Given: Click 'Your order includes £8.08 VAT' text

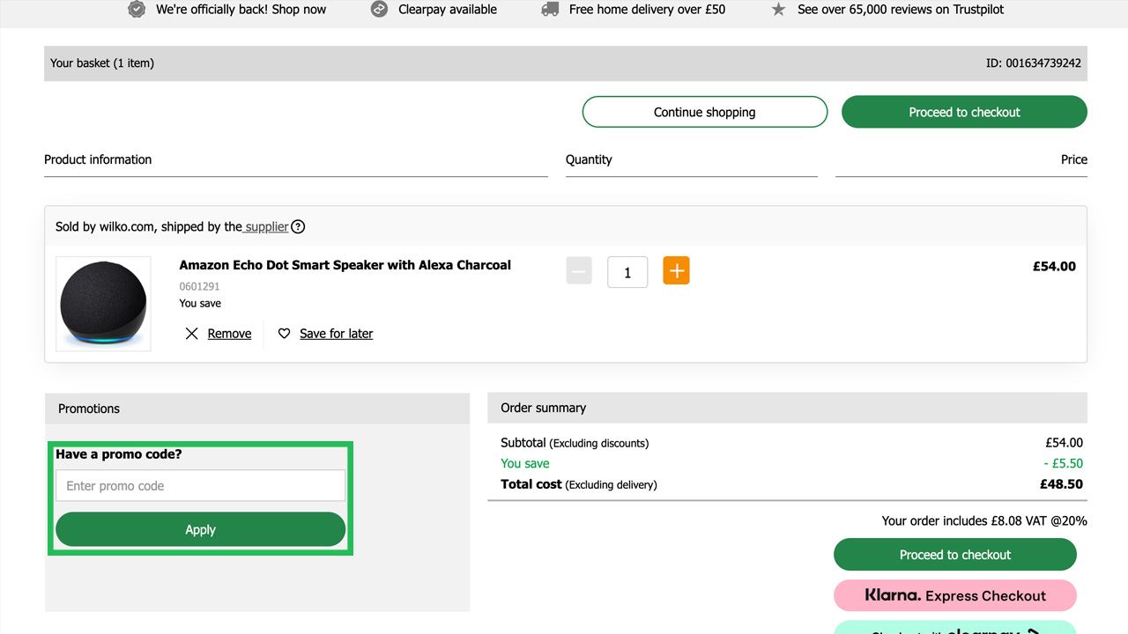Looking at the screenshot, I should (984, 520).
